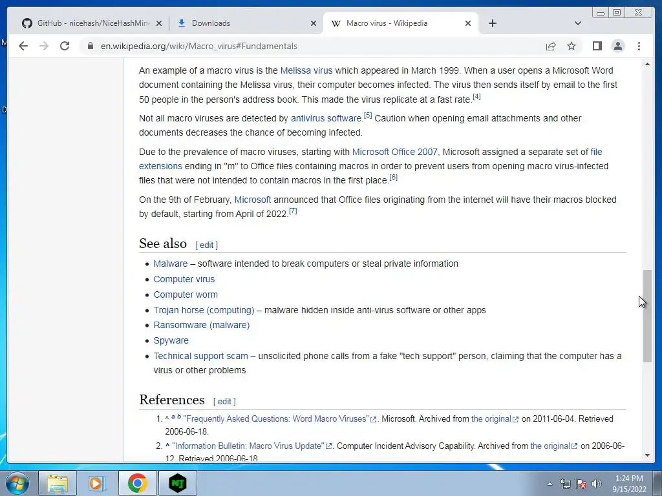Click the Chrome taskbar icon

tap(137, 483)
